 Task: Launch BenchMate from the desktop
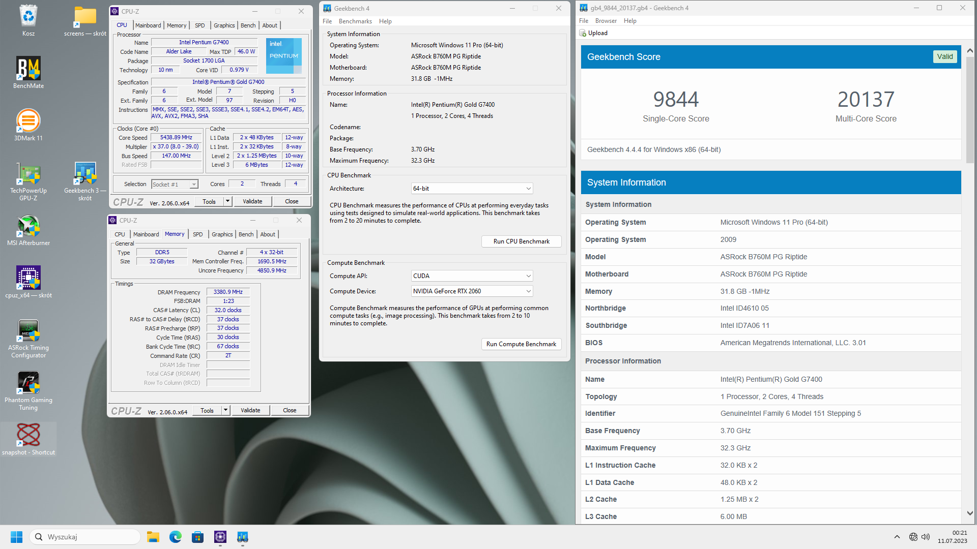28,73
